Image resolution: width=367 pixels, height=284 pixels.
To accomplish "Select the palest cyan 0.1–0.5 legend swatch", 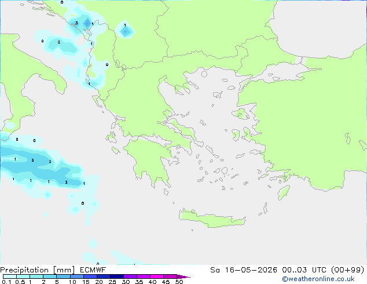I will (x=10, y=276).
